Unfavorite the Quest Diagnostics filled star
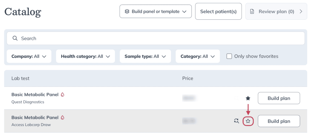Screen dimensions: 310x134 pos(248,98)
